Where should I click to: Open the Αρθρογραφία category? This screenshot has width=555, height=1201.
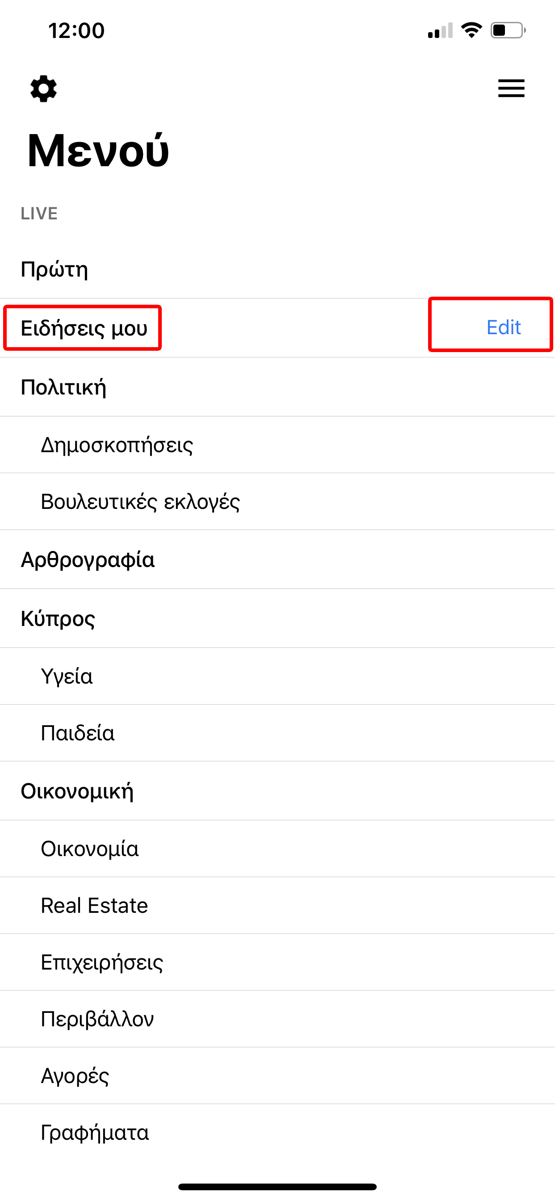[277, 559]
